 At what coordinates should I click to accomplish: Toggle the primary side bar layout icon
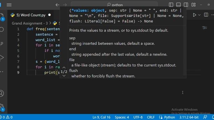click(x=171, y=5)
